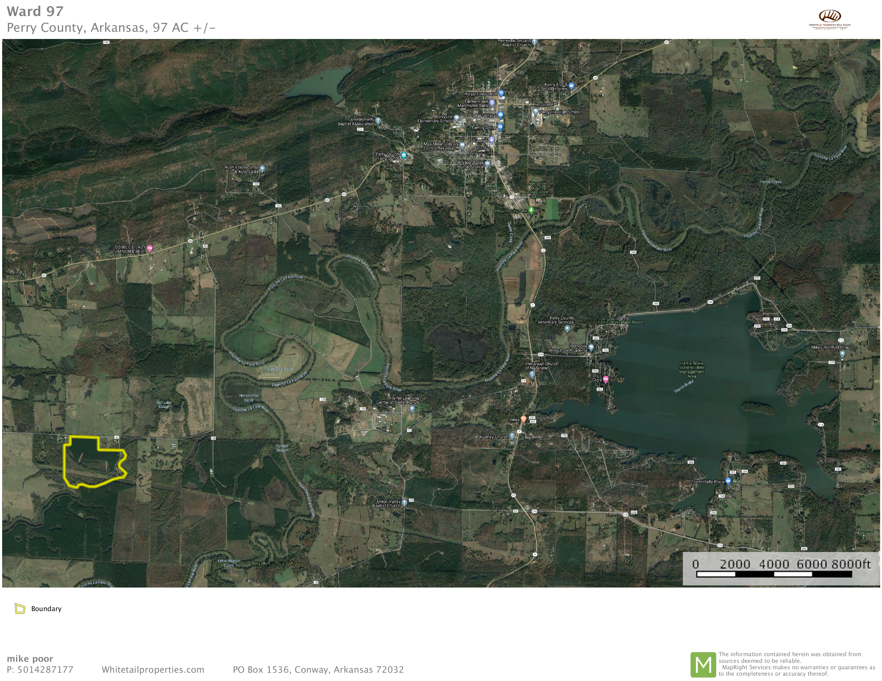Viewport: 882px width, 681px height.
Task: Select the Perry County Veterinary Services pin
Action: (567, 328)
